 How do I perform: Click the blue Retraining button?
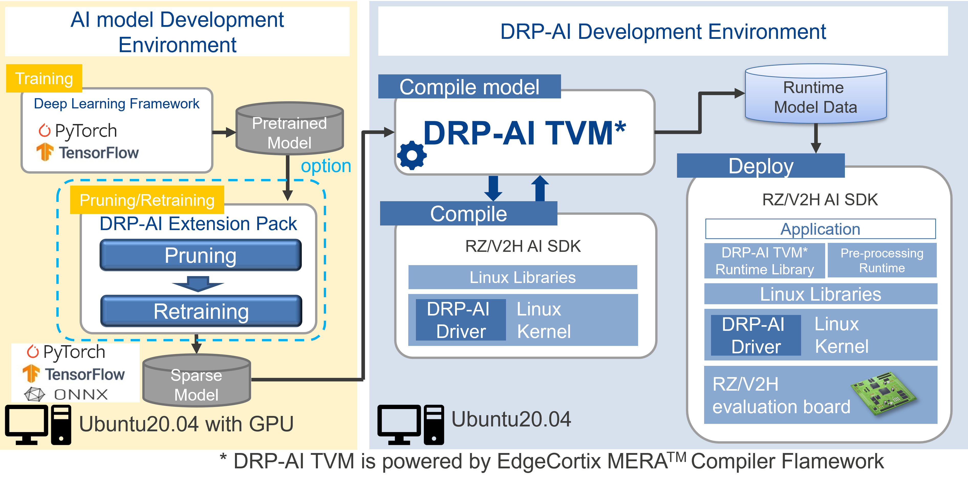point(201,311)
